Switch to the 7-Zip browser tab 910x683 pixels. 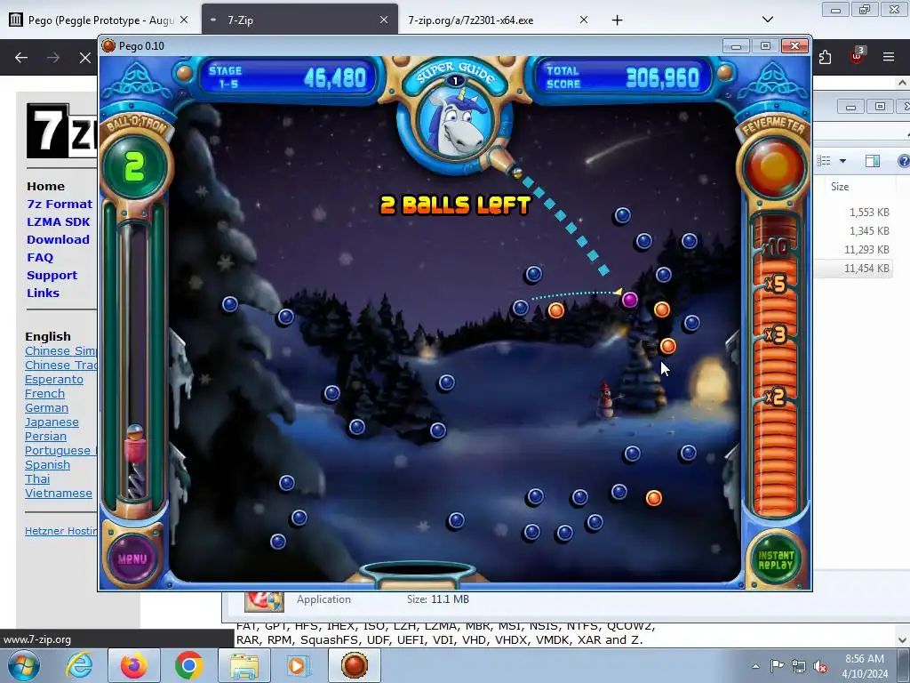pyautogui.click(x=299, y=20)
